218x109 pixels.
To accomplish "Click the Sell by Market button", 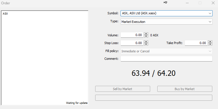I will (123, 89).
